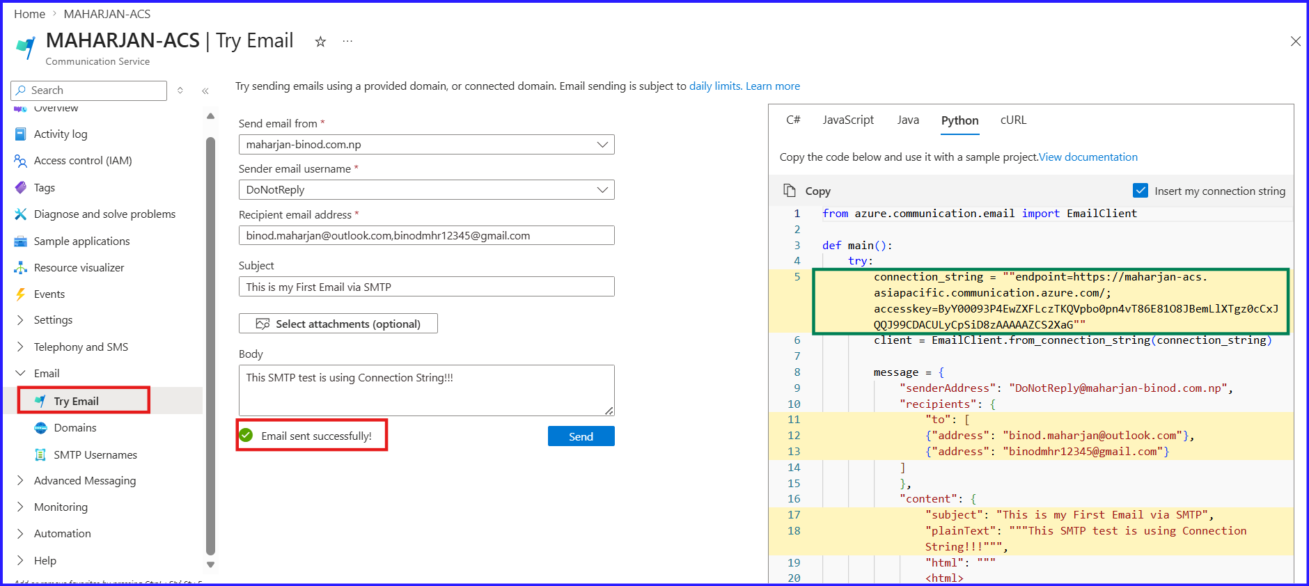Open Sample applications in the sidebar
1309x586 pixels.
click(81, 241)
